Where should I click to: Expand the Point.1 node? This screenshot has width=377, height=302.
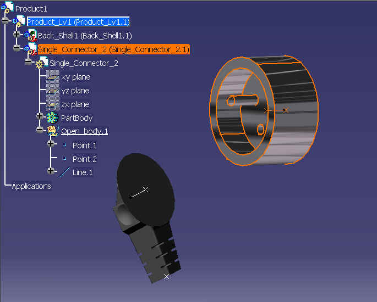[x=51, y=143]
